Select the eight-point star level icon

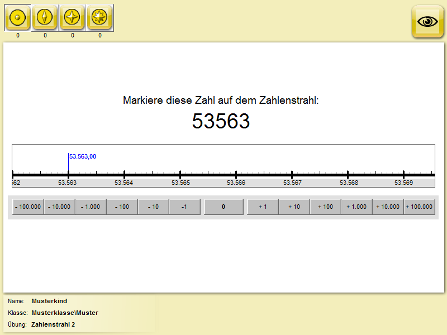click(99, 18)
